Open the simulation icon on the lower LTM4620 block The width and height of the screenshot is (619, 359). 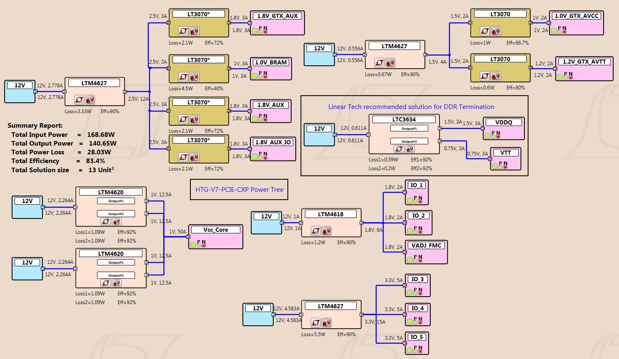tap(117, 283)
